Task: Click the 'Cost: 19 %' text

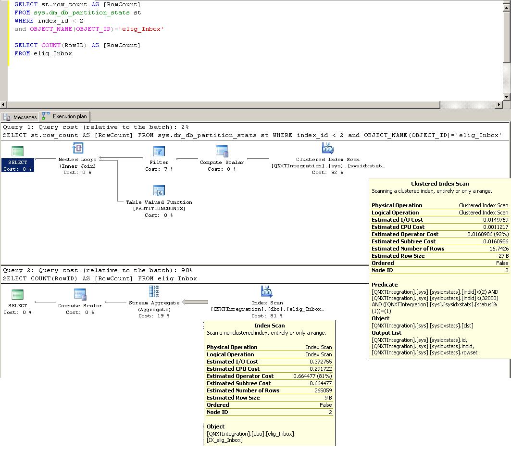Action: [154, 315]
